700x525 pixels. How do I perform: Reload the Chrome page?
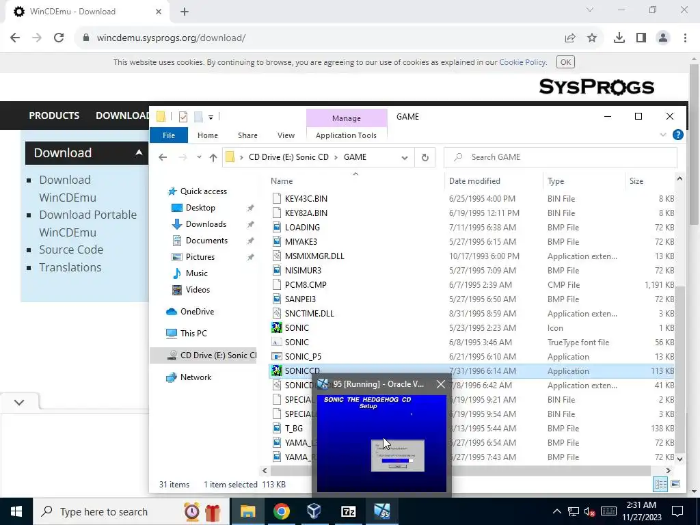(x=59, y=38)
